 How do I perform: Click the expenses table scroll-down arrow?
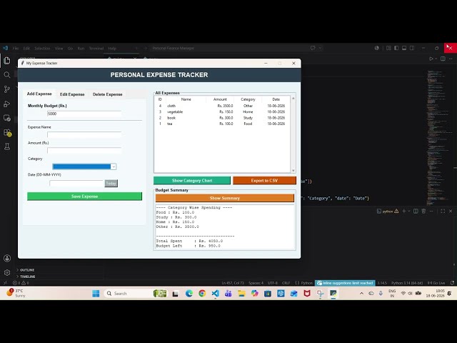click(x=293, y=170)
